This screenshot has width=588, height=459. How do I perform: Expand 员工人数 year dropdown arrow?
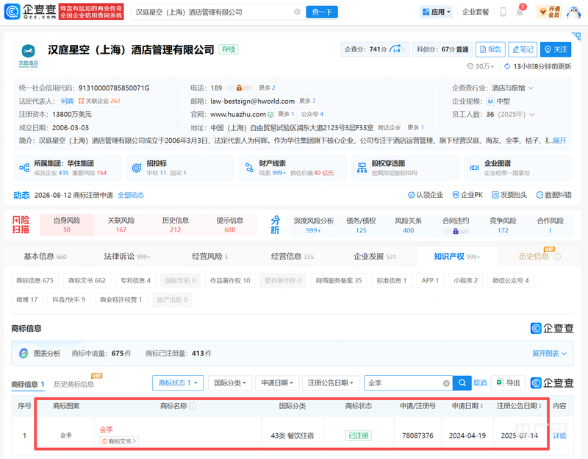click(531, 115)
